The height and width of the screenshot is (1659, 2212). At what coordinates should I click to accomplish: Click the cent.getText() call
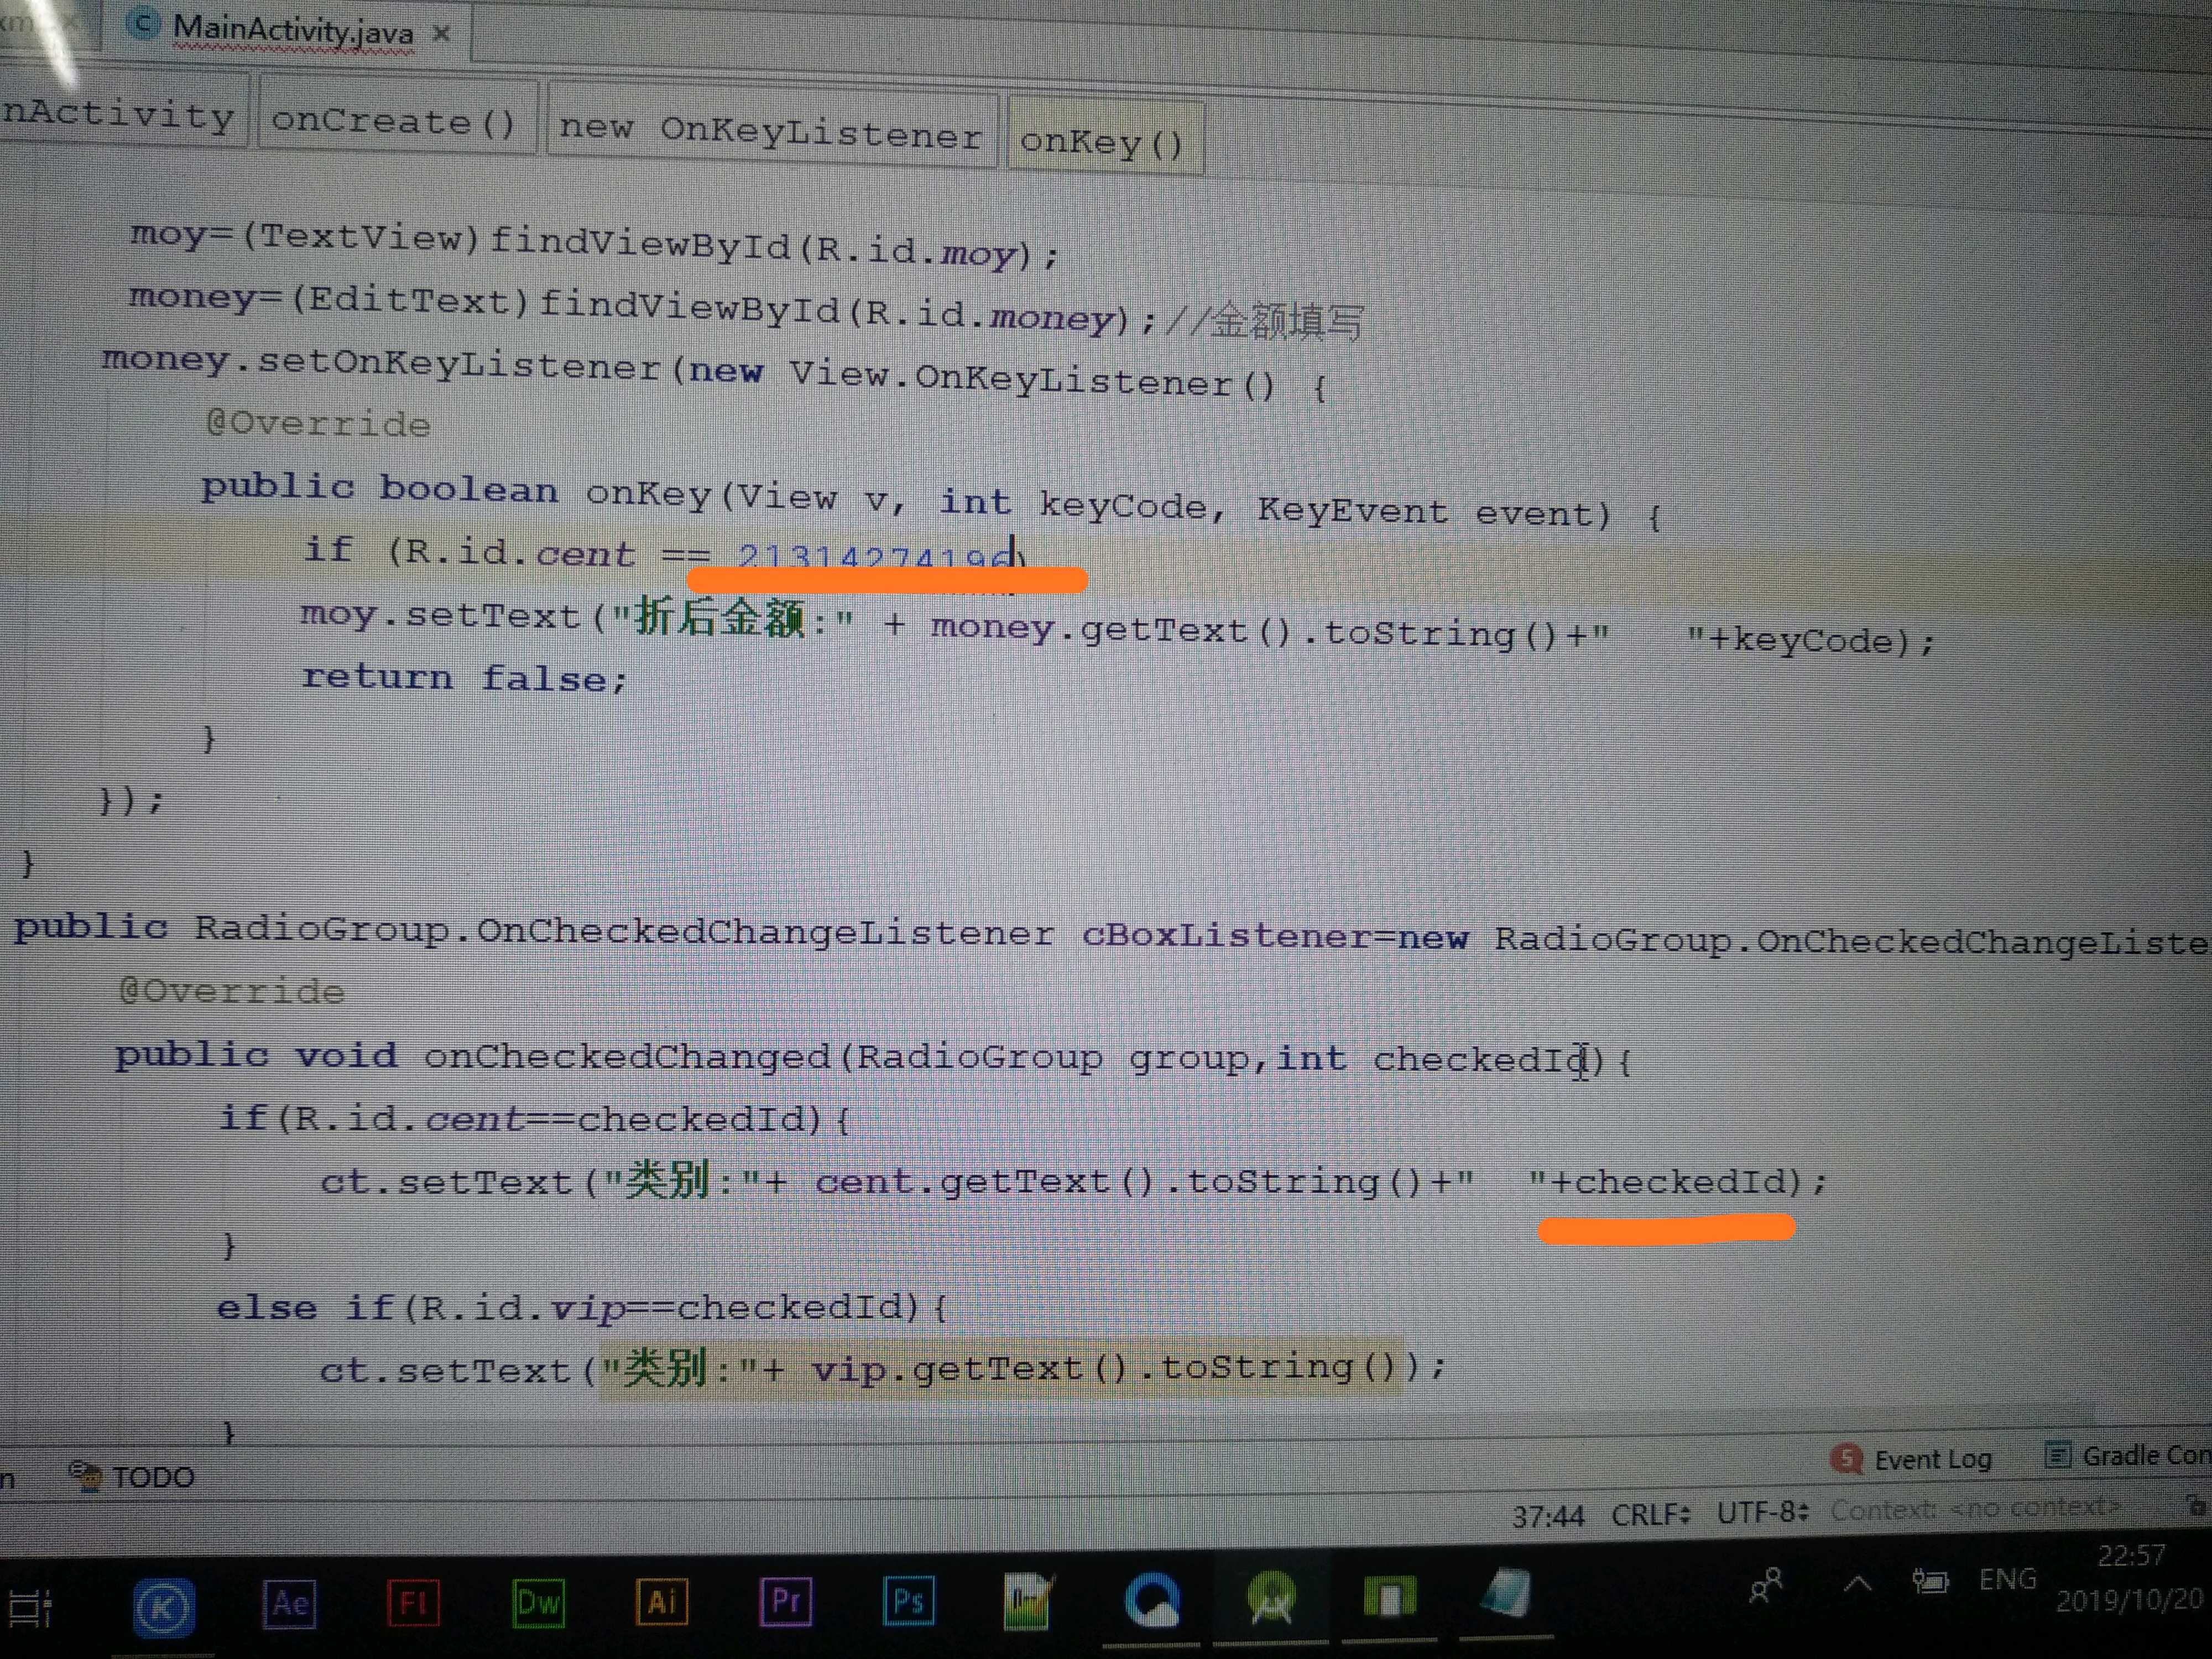click(x=985, y=1182)
